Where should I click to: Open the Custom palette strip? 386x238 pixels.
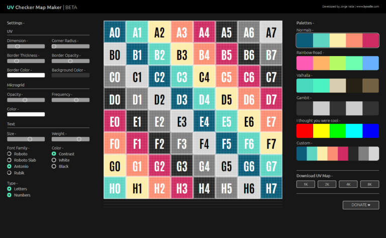click(x=337, y=154)
